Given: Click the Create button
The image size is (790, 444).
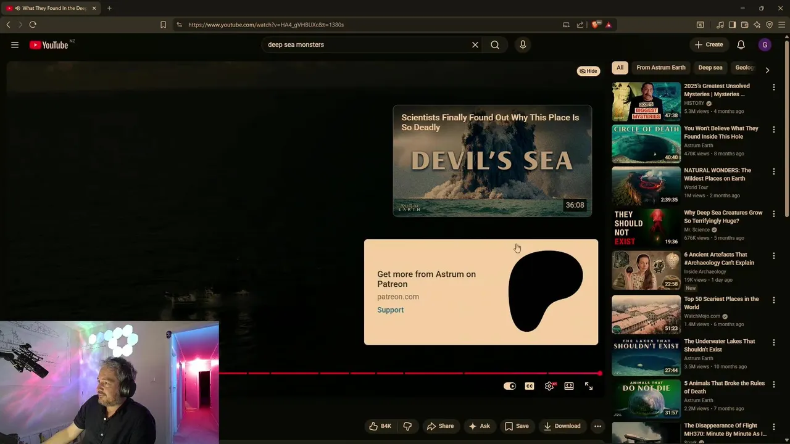Looking at the screenshot, I should point(709,44).
